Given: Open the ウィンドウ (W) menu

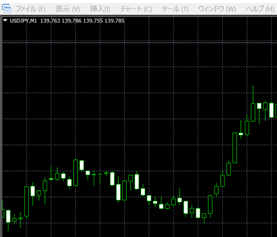Looking at the screenshot, I should pos(217,9).
